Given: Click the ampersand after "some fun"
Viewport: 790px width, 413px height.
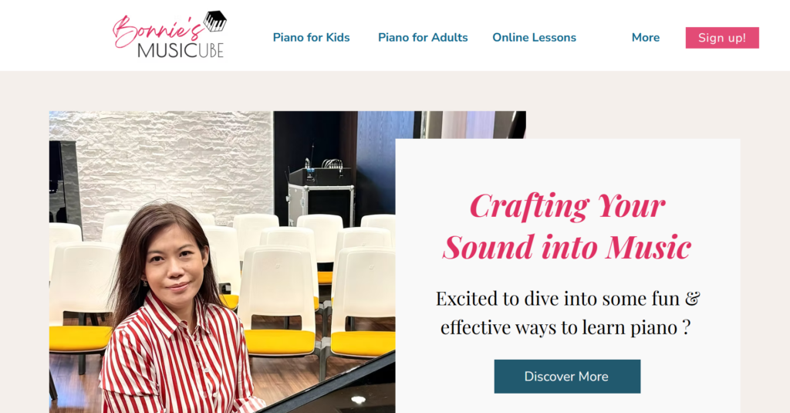Looking at the screenshot, I should [x=692, y=299].
